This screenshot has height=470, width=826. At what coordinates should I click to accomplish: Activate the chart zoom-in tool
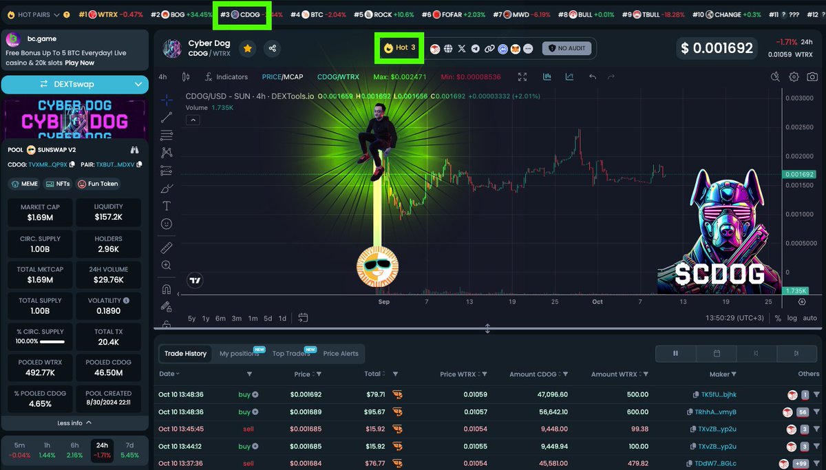[x=167, y=265]
